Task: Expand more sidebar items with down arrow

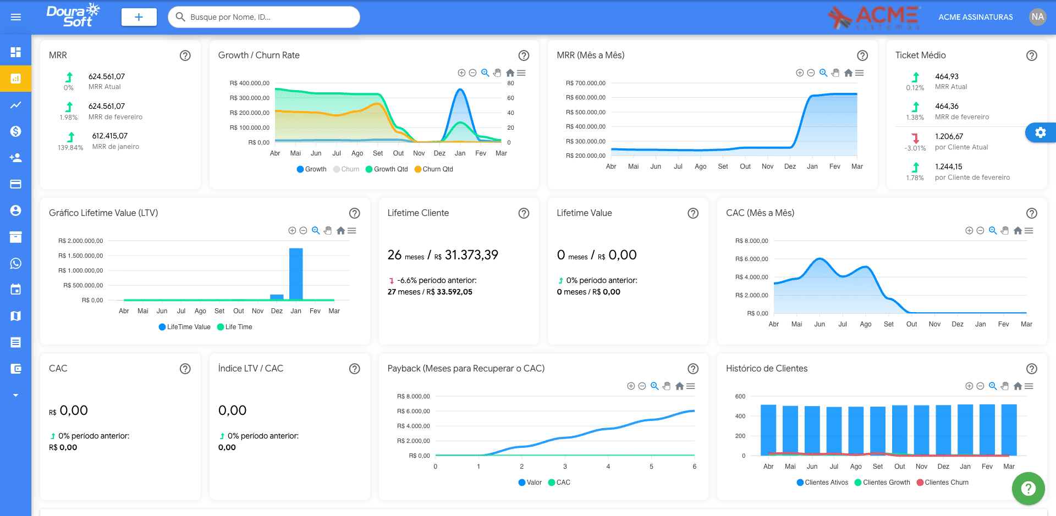Action: coord(16,395)
